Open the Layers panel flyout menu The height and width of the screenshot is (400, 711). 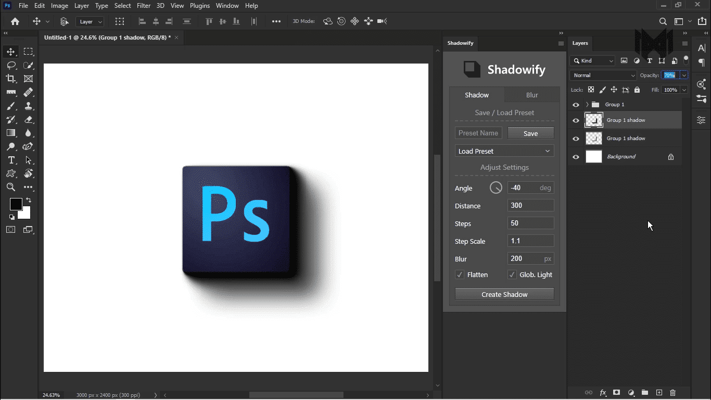685,43
